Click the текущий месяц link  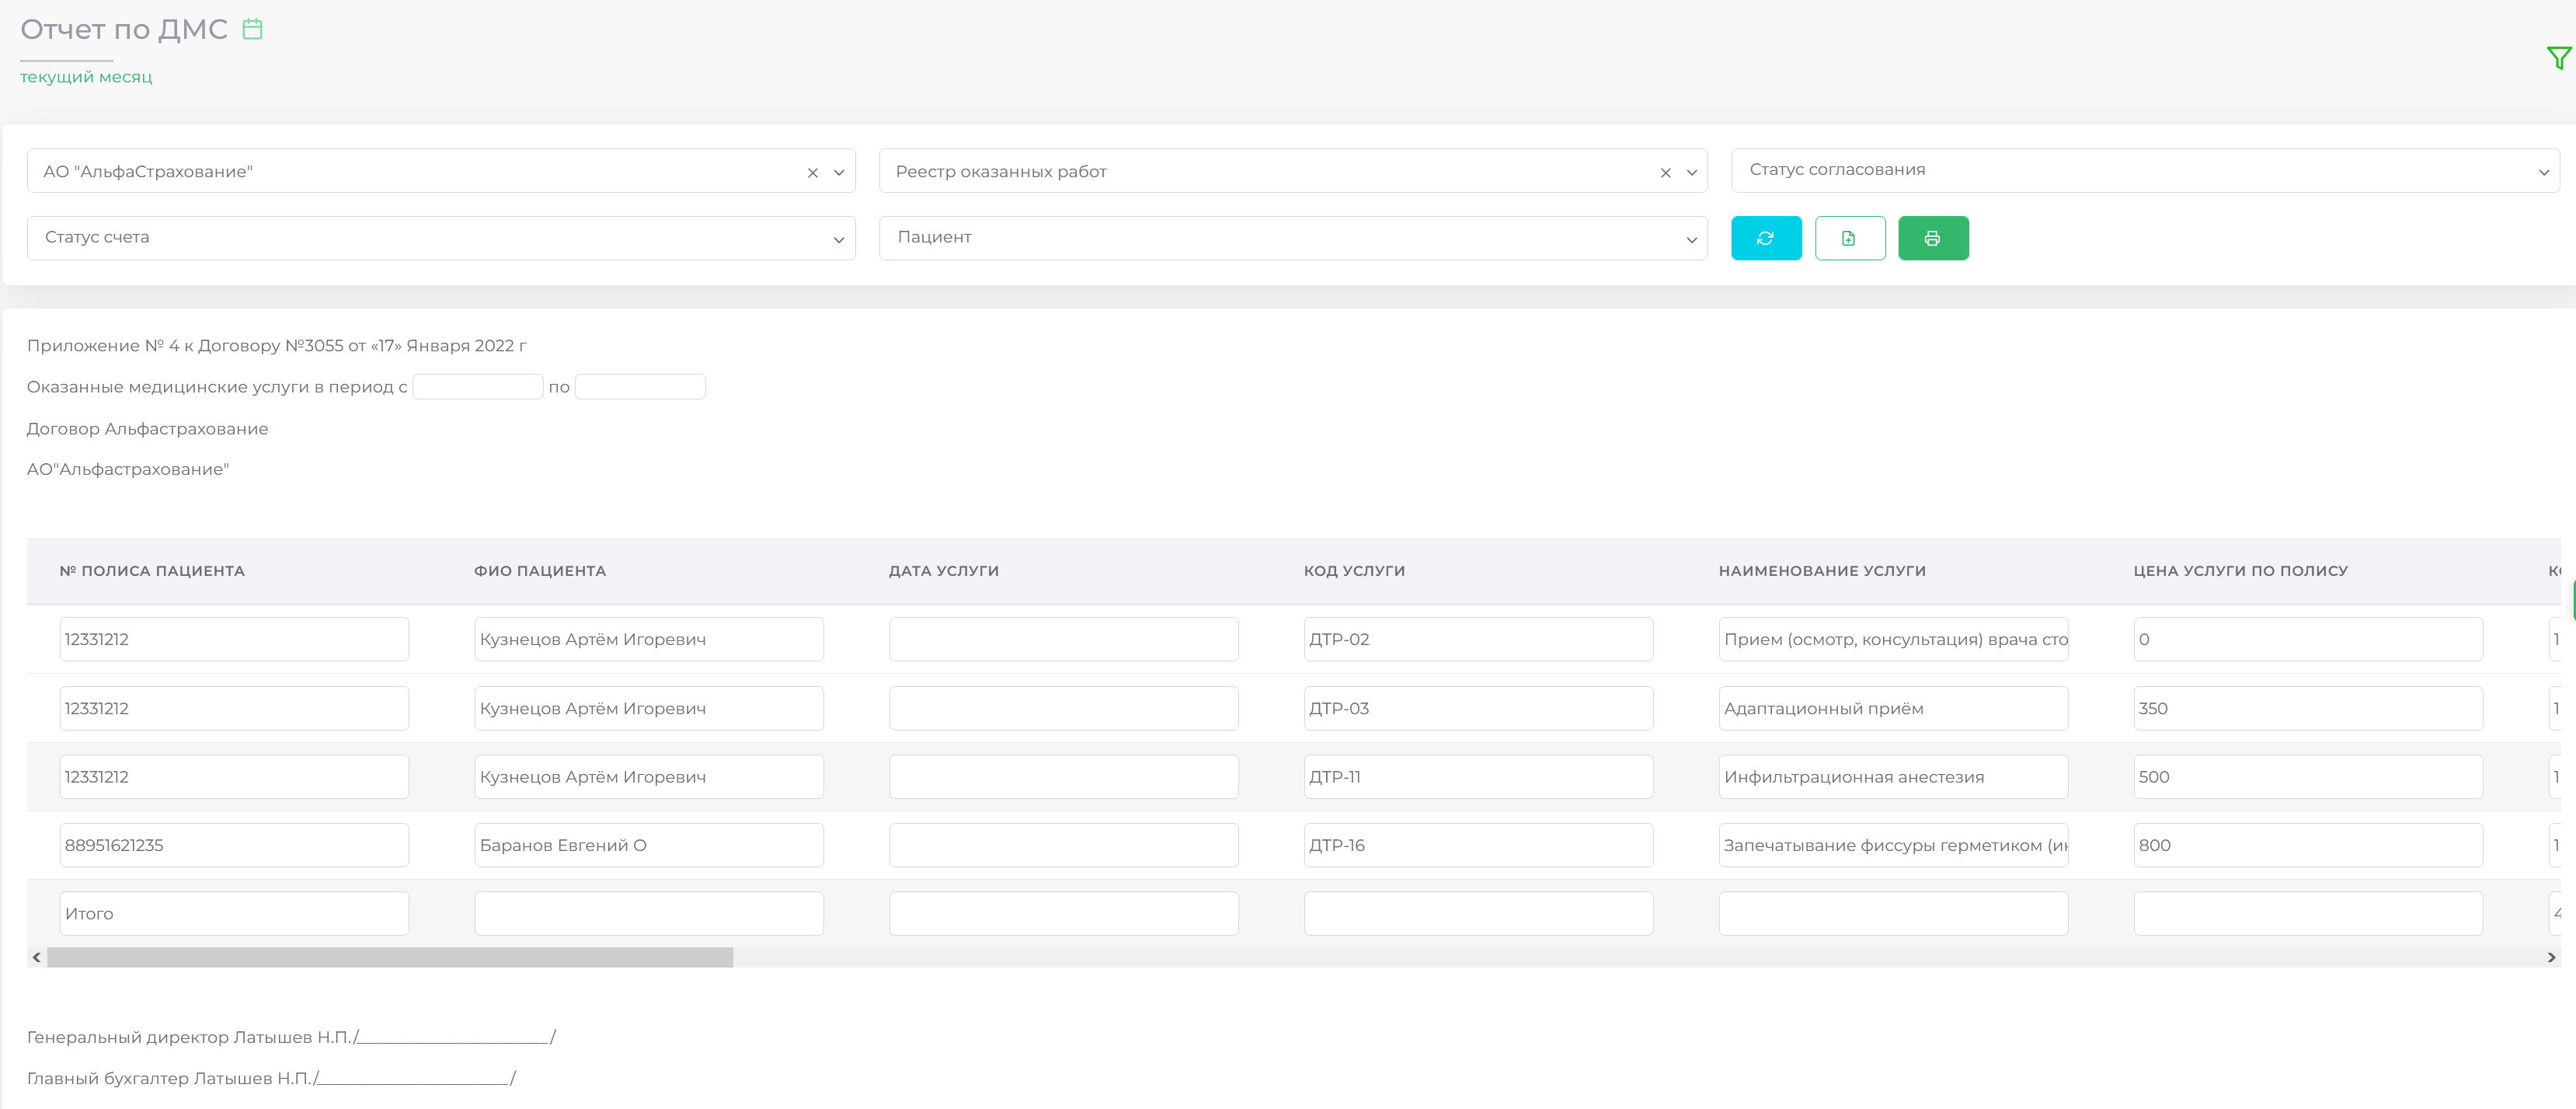(x=86, y=77)
